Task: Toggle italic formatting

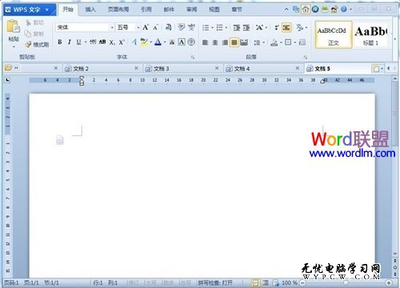Action: click(70, 42)
